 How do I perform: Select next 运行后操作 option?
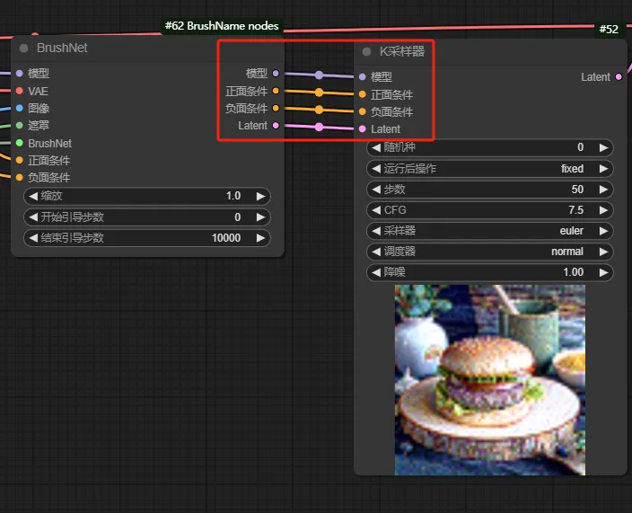[603, 169]
